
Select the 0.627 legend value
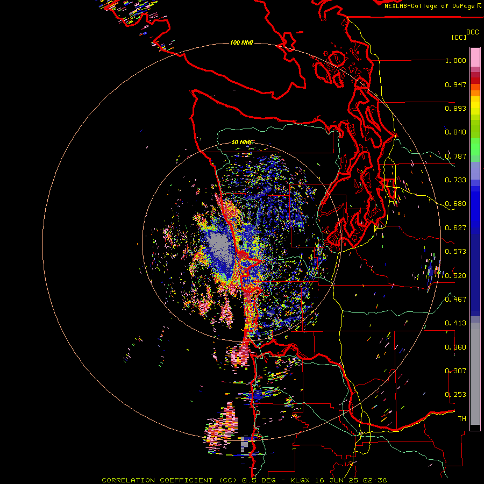[455, 228]
